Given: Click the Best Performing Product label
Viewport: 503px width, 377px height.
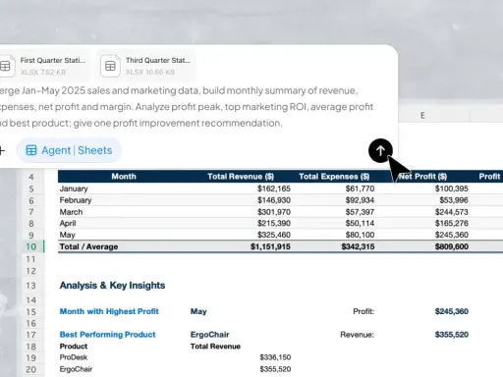Looking at the screenshot, I should (x=107, y=335).
